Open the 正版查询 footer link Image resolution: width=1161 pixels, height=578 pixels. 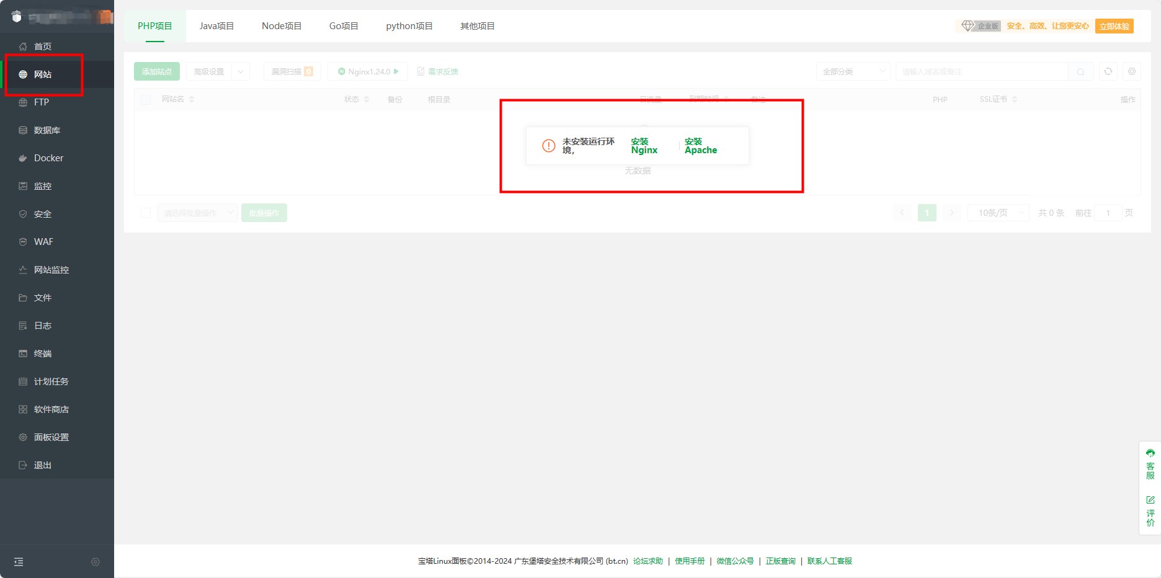tap(781, 561)
